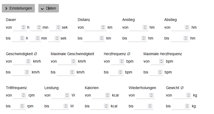Expand the Einstellungen section
The image size is (214, 114).
tap(18, 8)
